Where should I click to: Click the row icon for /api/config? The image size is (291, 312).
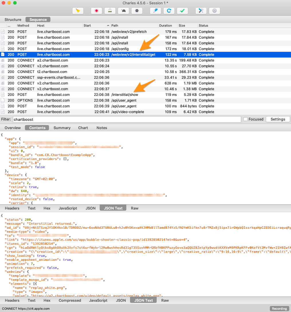pos(3,49)
